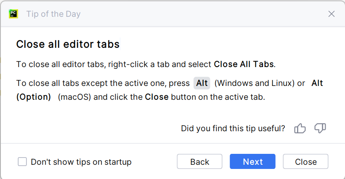345x179 pixels.
Task: Click the "Close all editor tabs" heading
Action: pos(68,44)
